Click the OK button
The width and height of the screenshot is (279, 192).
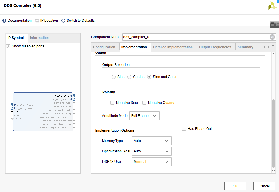coord(235,186)
